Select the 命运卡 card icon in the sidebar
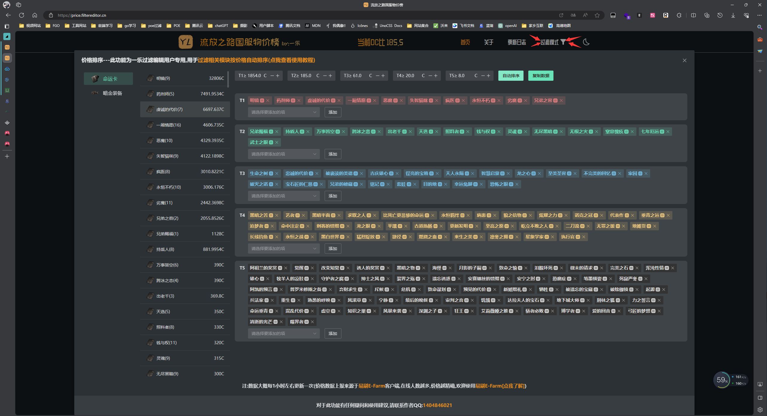This screenshot has width=767, height=416. coord(96,78)
